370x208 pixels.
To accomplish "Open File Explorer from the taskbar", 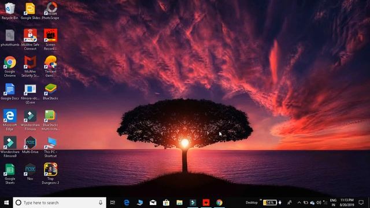I will pos(179,203).
